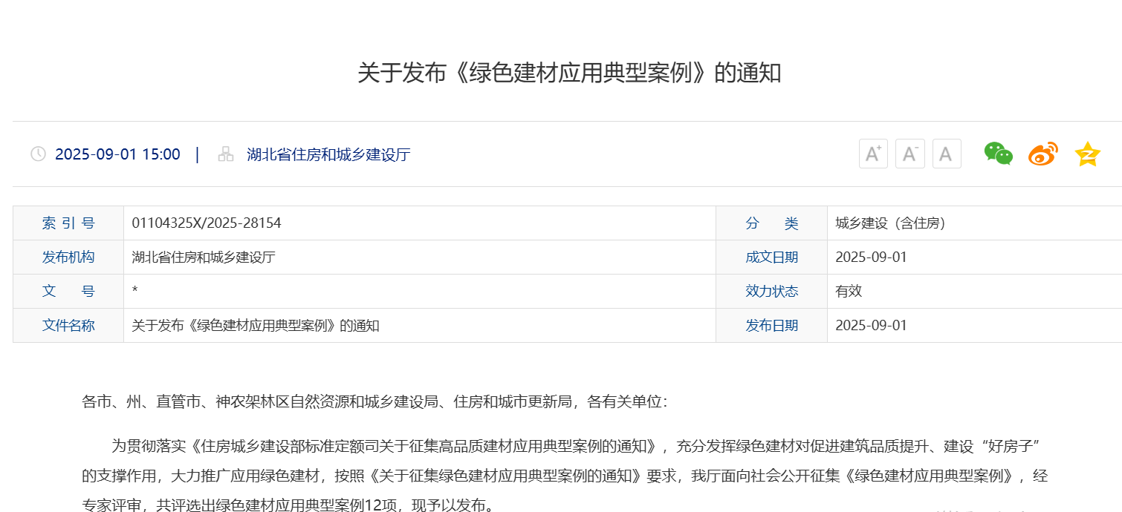Image resolution: width=1122 pixels, height=512 pixels.
Task: Select the 发布机构 label cell
Action: click(x=68, y=257)
